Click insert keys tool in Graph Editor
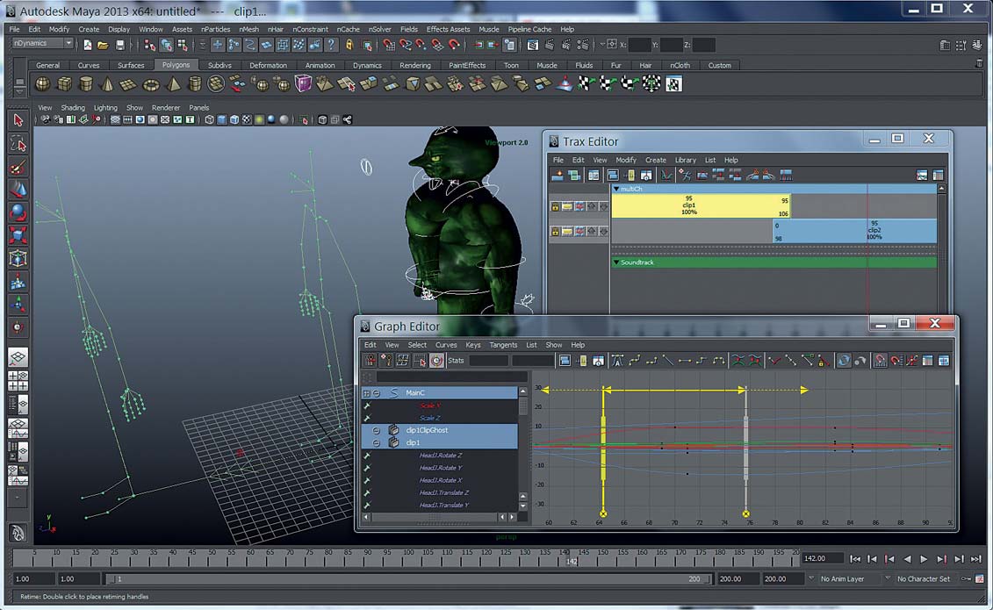 tap(388, 361)
